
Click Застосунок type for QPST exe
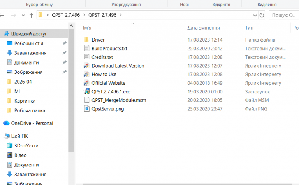pos(257,92)
